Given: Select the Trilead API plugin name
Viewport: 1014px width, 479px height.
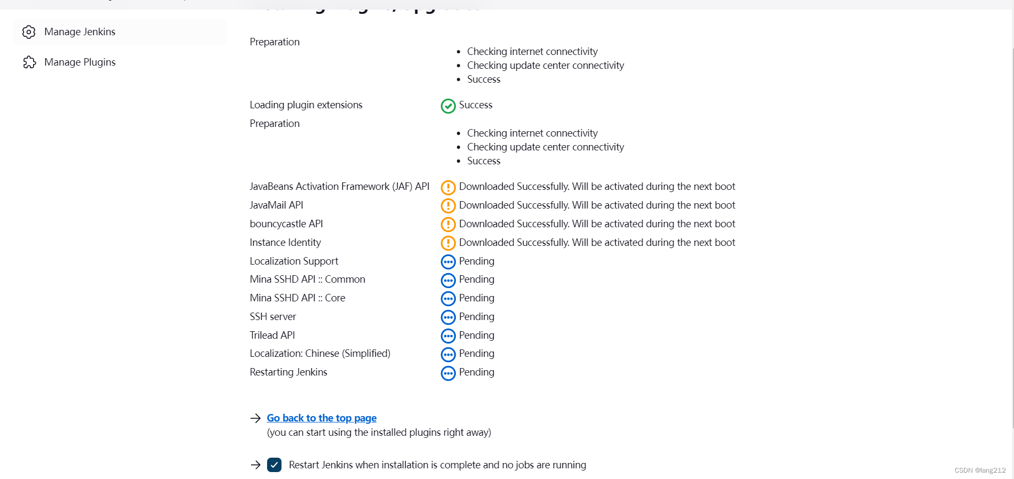Looking at the screenshot, I should [272, 336].
